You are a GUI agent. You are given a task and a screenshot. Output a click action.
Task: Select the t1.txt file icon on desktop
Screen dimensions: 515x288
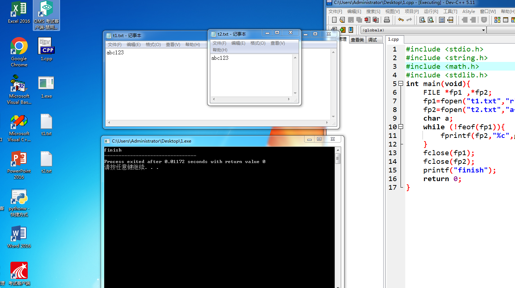(x=46, y=125)
